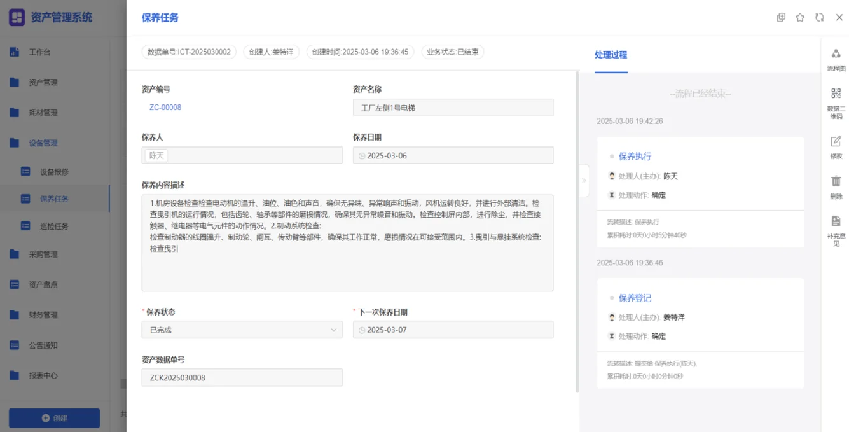
Task: Click the 资产管理系统 logo icon
Action: tap(17, 17)
